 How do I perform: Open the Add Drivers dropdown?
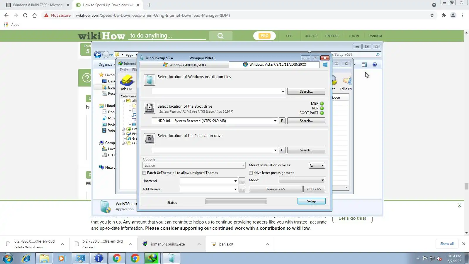coord(235,189)
